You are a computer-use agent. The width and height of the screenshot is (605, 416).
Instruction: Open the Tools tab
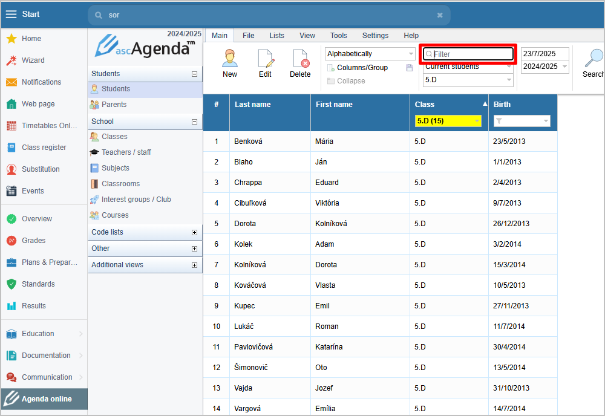pyautogui.click(x=339, y=36)
